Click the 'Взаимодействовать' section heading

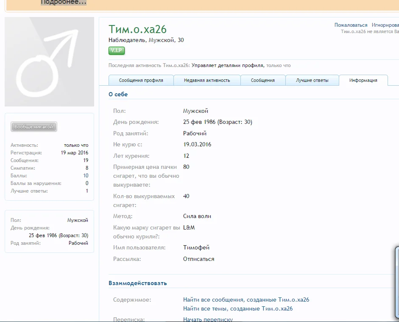pyautogui.click(x=137, y=283)
